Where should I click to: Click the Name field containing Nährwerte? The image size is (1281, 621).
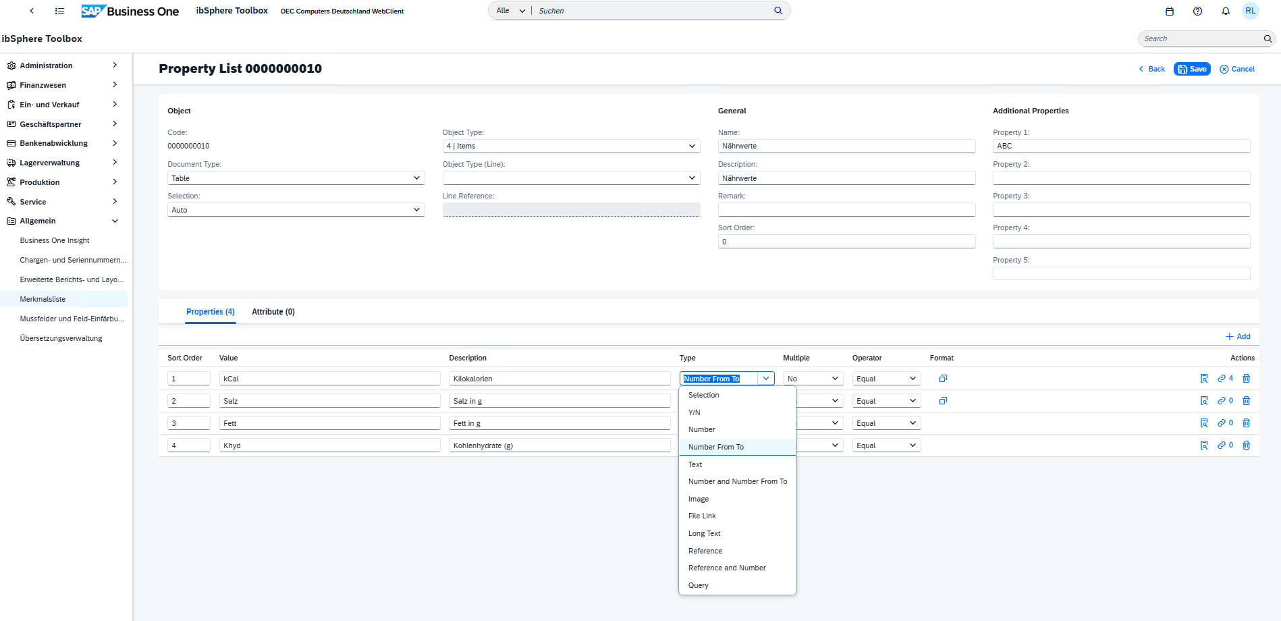(x=847, y=146)
